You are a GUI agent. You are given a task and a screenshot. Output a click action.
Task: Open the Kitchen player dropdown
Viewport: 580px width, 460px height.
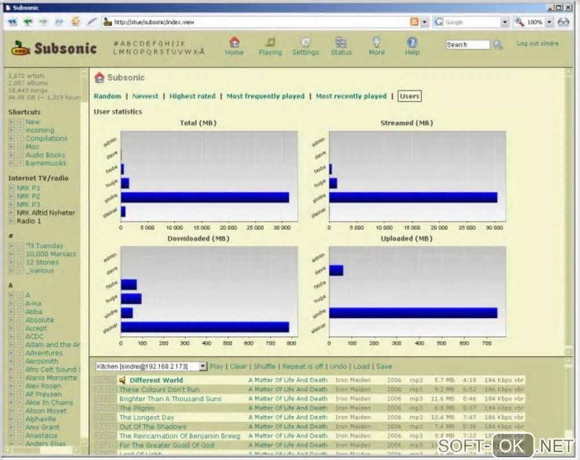tap(151, 366)
